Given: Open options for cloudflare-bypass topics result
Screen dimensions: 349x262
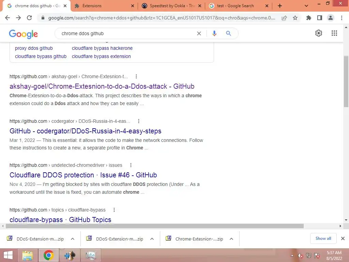Looking at the screenshot, I should [114, 210].
